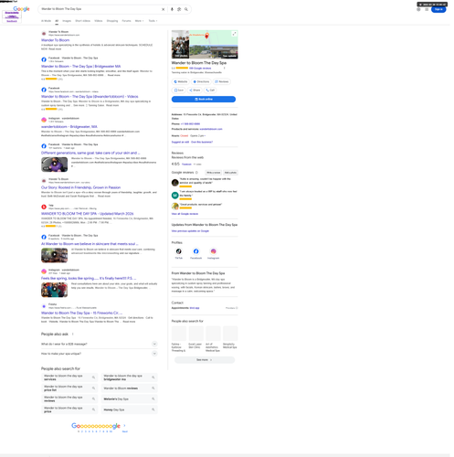Play the 'skincare that meets soul' video thumbnail

pyautogui.click(x=55, y=255)
